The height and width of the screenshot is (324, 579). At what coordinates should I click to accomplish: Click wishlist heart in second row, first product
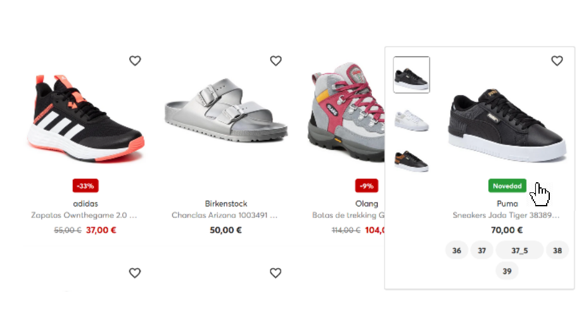[135, 273]
